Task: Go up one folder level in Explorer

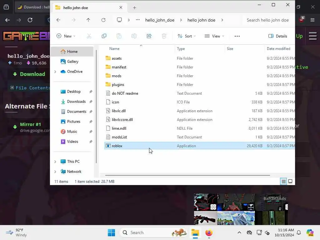Action: [x=88, y=20]
